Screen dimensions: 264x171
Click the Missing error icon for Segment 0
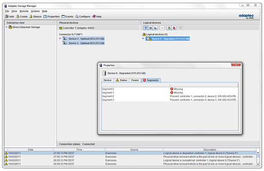click(172, 89)
